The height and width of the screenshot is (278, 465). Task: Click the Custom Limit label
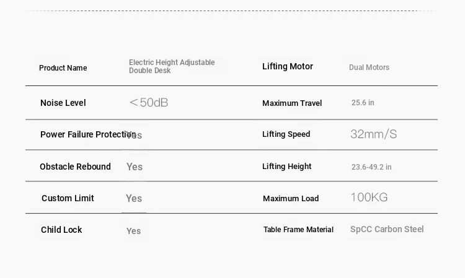click(x=68, y=198)
